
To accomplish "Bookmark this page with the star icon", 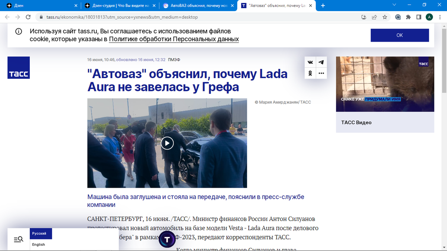I will pos(385,17).
